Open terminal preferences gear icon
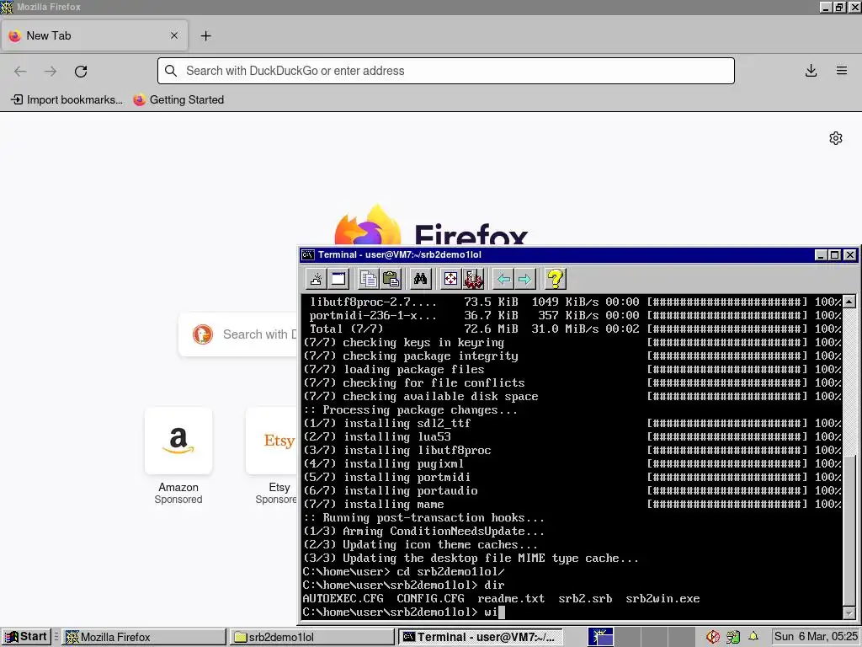 (473, 279)
